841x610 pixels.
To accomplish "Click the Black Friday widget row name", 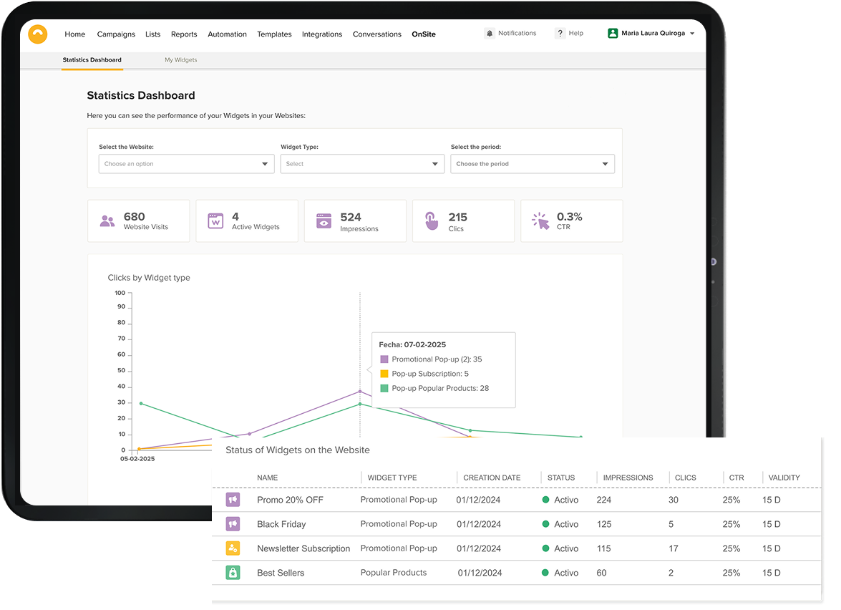I will 281,524.
